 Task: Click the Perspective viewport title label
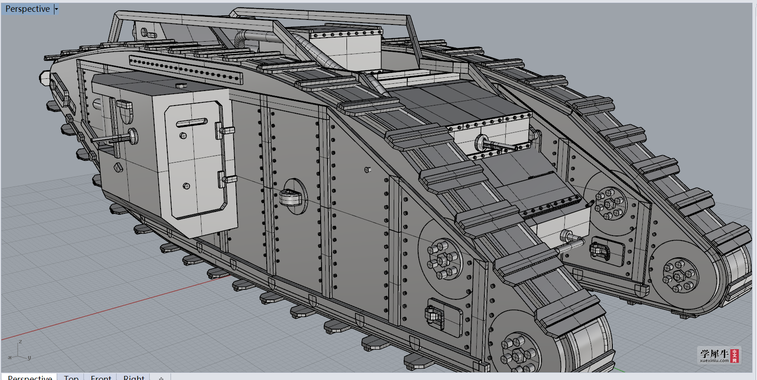tap(28, 9)
